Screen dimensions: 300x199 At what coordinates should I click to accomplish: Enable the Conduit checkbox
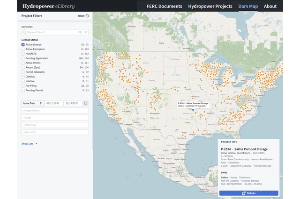coord(23,77)
